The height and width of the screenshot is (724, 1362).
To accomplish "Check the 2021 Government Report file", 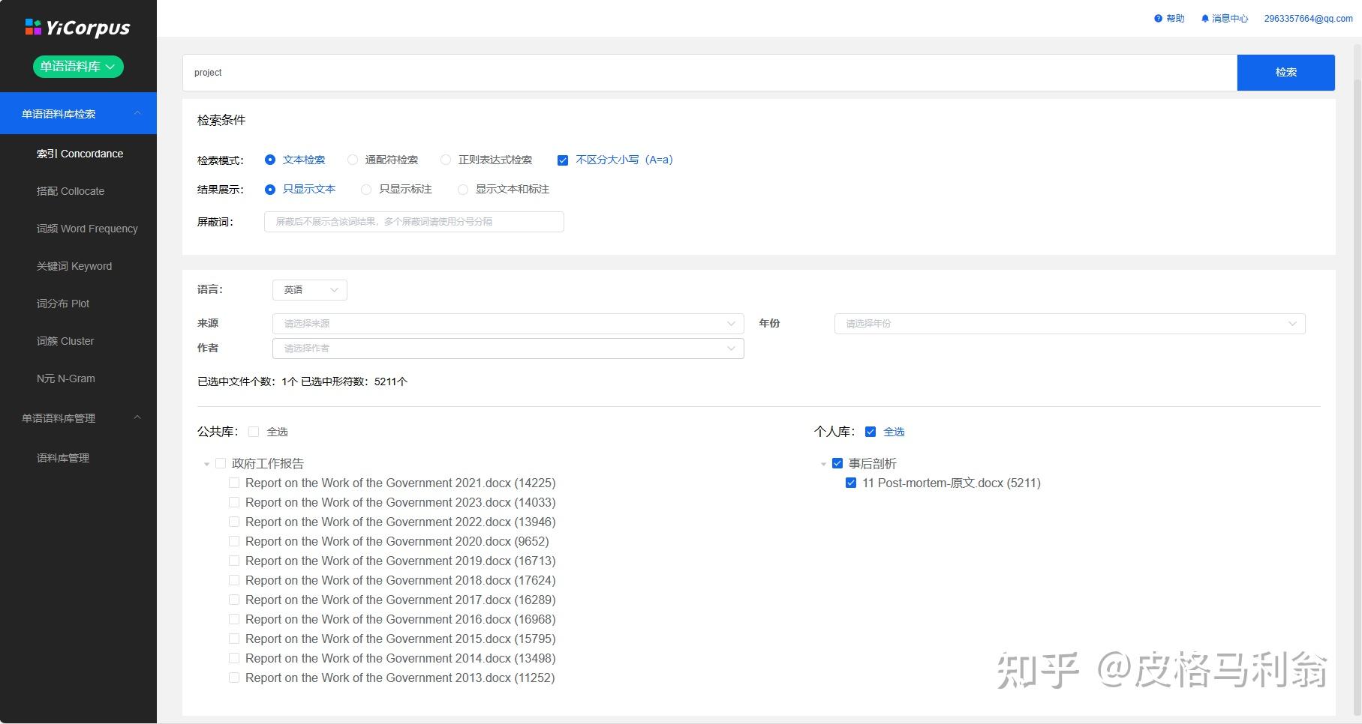I will tap(234, 483).
